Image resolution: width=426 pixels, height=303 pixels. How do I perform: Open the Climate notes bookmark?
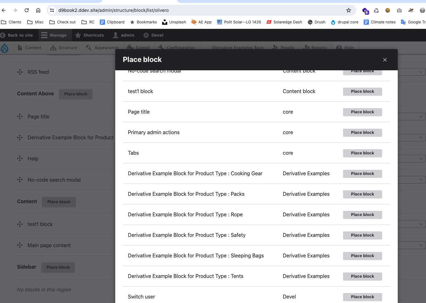pos(380,22)
